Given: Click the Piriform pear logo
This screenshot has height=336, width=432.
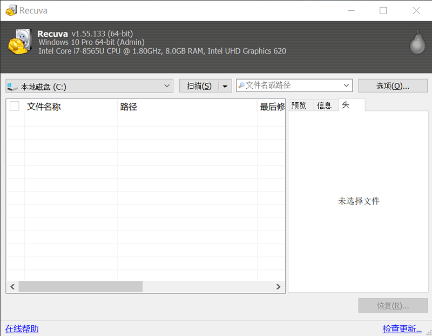Looking at the screenshot, I should click(417, 42).
